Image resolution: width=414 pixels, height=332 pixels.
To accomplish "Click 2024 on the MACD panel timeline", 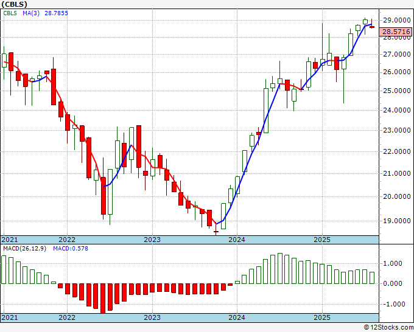I will (237, 317).
